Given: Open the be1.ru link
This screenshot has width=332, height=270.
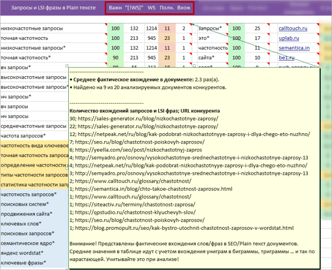Looking at the screenshot, I should pos(287,58).
